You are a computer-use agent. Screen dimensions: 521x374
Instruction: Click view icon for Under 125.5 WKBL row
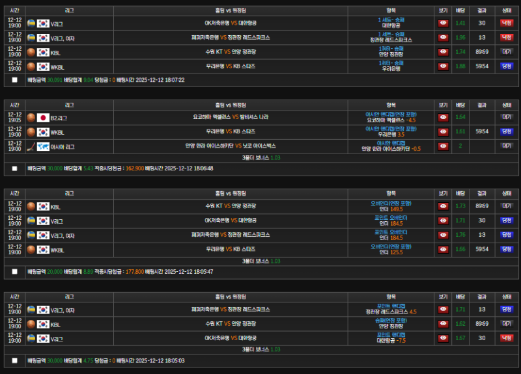[443, 249]
